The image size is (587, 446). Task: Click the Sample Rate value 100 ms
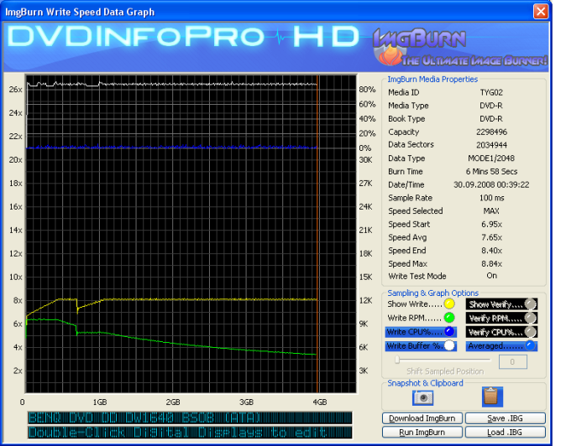point(491,198)
